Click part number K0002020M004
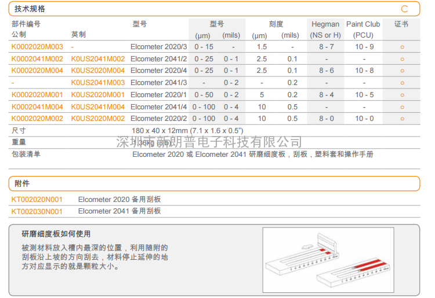Viewport: 435px width, 298px height. [x=37, y=71]
